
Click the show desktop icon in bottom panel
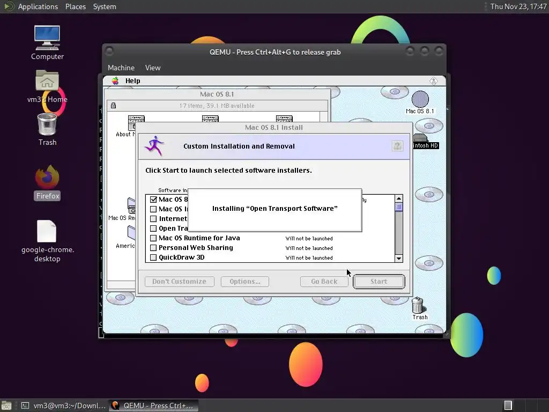(6, 406)
